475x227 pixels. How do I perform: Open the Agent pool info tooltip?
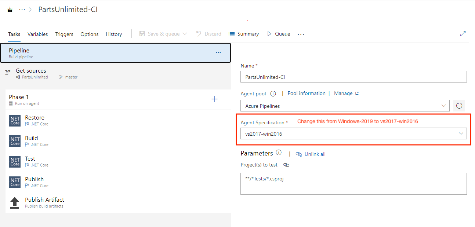pyautogui.click(x=272, y=94)
